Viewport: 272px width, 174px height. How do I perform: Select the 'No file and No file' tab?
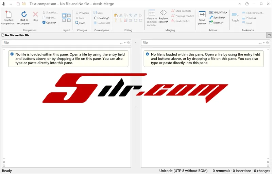15,35
